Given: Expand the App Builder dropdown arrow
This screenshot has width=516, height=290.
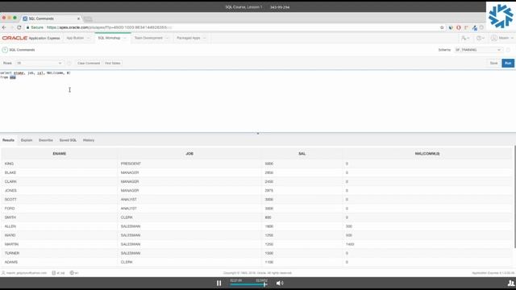Looking at the screenshot, I should (88, 38).
